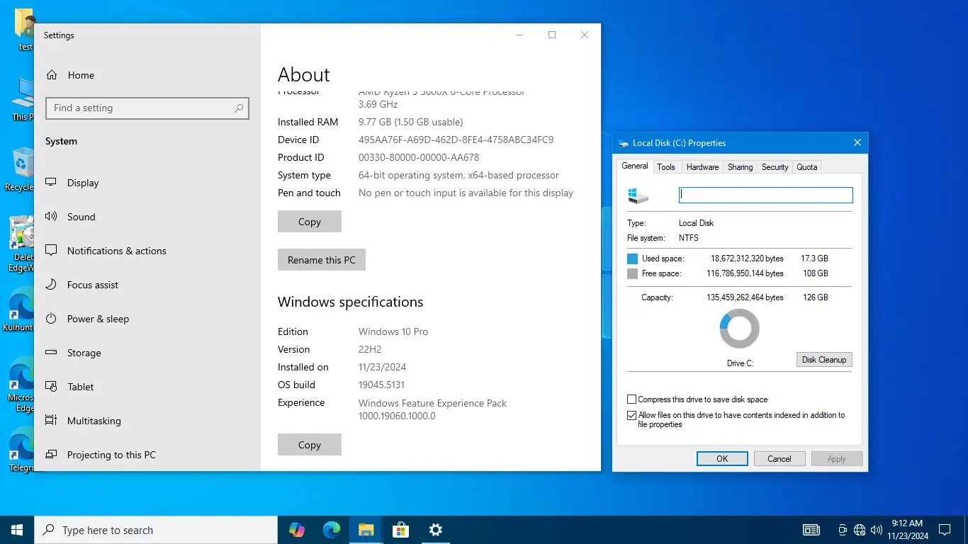Switch to the General tab

click(635, 166)
